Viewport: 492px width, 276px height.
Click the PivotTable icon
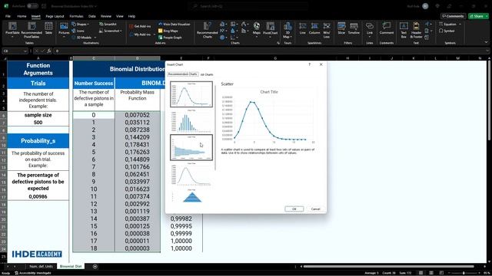(12, 29)
